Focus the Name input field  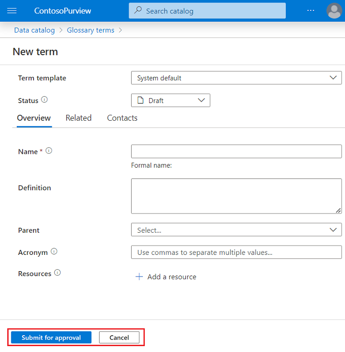(237, 151)
